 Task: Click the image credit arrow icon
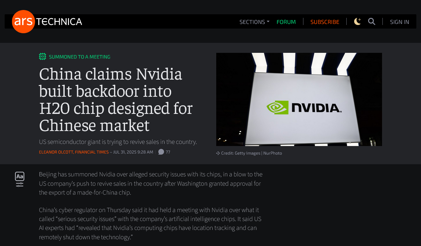218,153
